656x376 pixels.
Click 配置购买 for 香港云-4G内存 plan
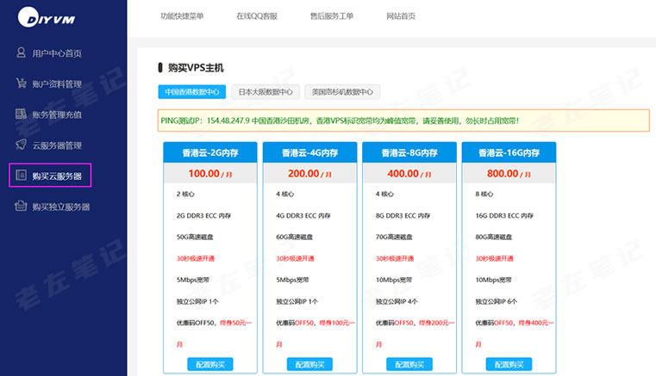click(310, 365)
